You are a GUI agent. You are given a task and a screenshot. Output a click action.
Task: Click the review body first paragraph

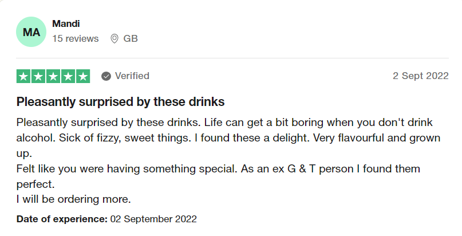point(228,137)
